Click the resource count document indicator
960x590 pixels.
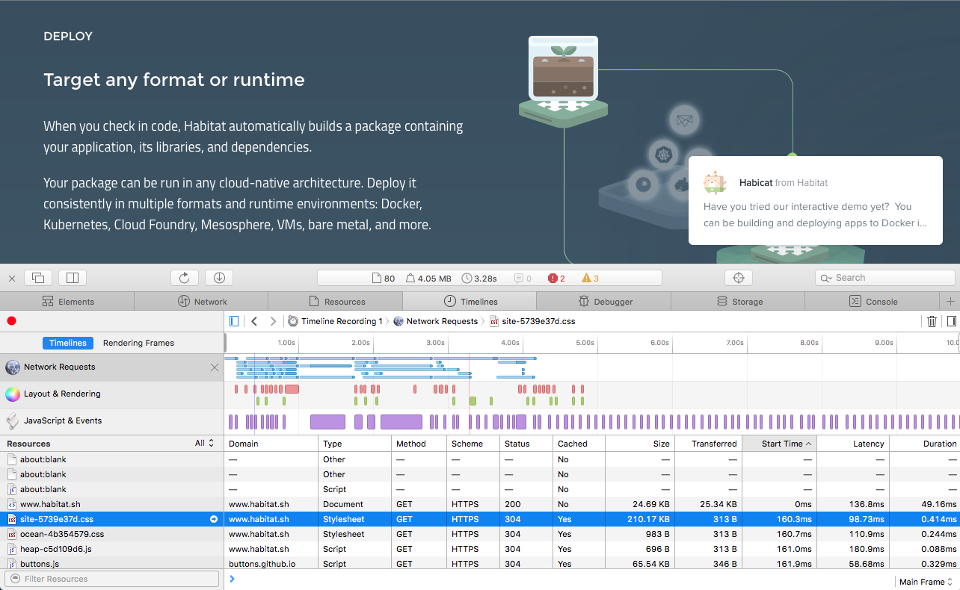[384, 279]
